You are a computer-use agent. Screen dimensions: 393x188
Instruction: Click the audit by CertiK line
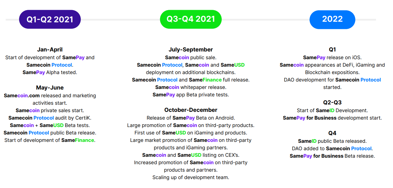pyautogui.click(x=50, y=118)
